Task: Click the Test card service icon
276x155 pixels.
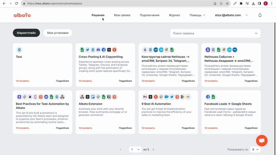Action: pos(19,50)
